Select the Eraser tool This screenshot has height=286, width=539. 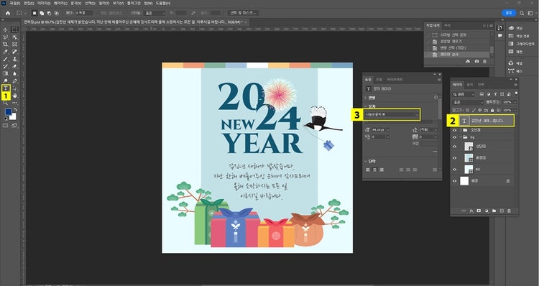coord(15,66)
